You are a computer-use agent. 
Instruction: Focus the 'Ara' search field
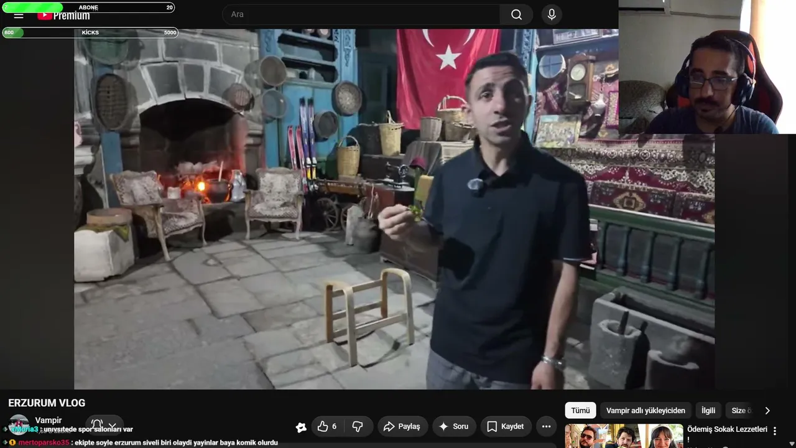[x=361, y=14]
